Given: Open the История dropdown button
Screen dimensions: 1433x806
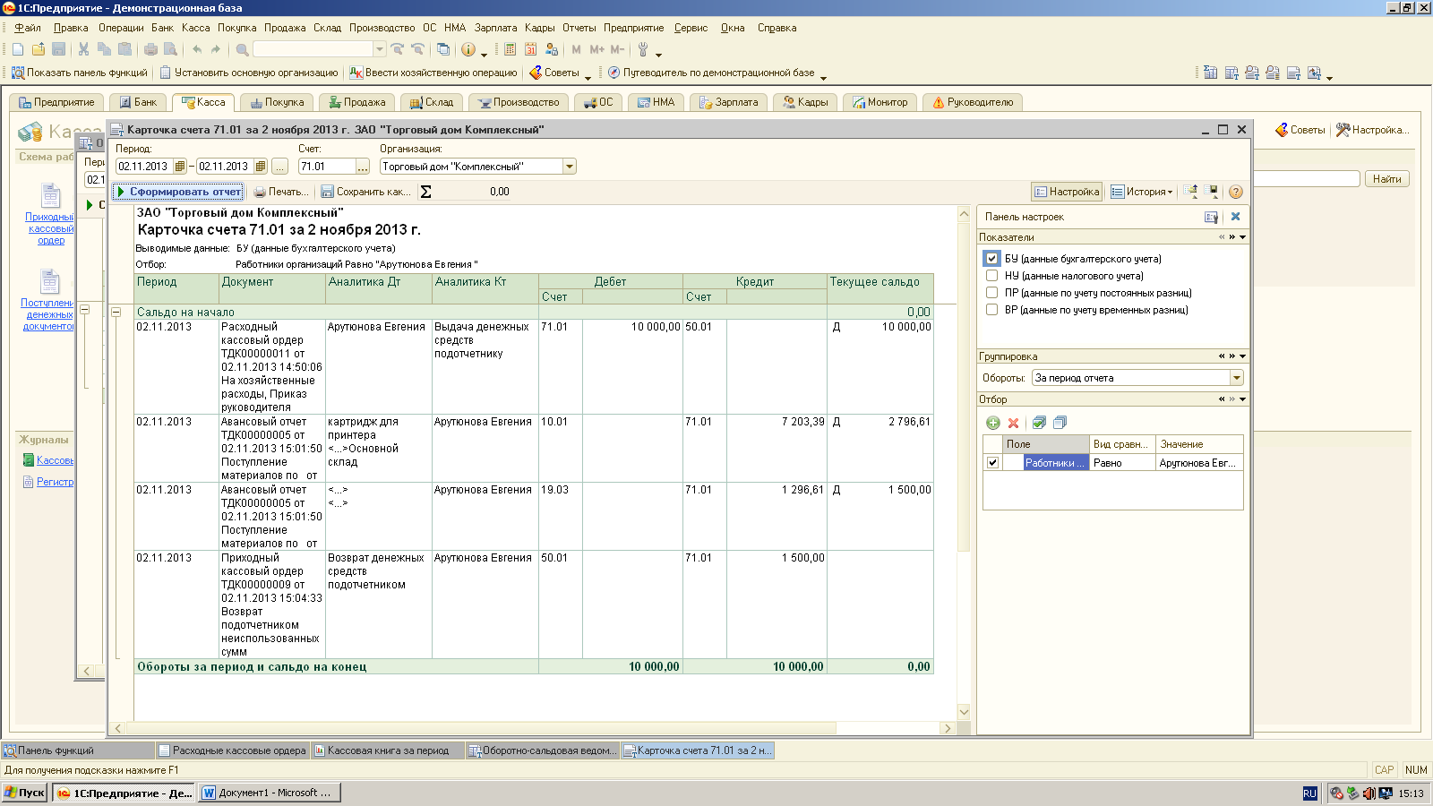Looking at the screenshot, I should pyautogui.click(x=1143, y=192).
